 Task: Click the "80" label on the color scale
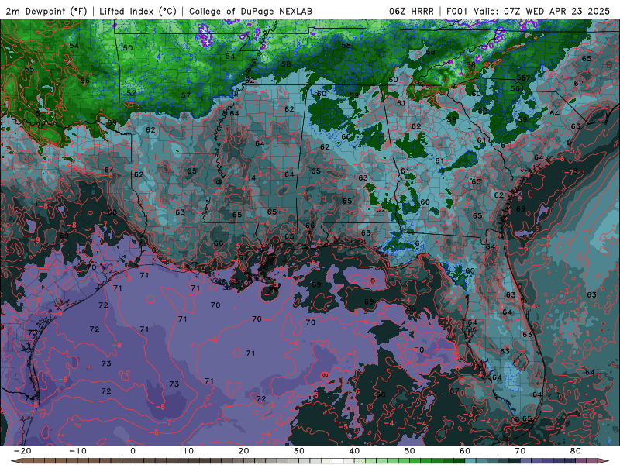pos(576,451)
